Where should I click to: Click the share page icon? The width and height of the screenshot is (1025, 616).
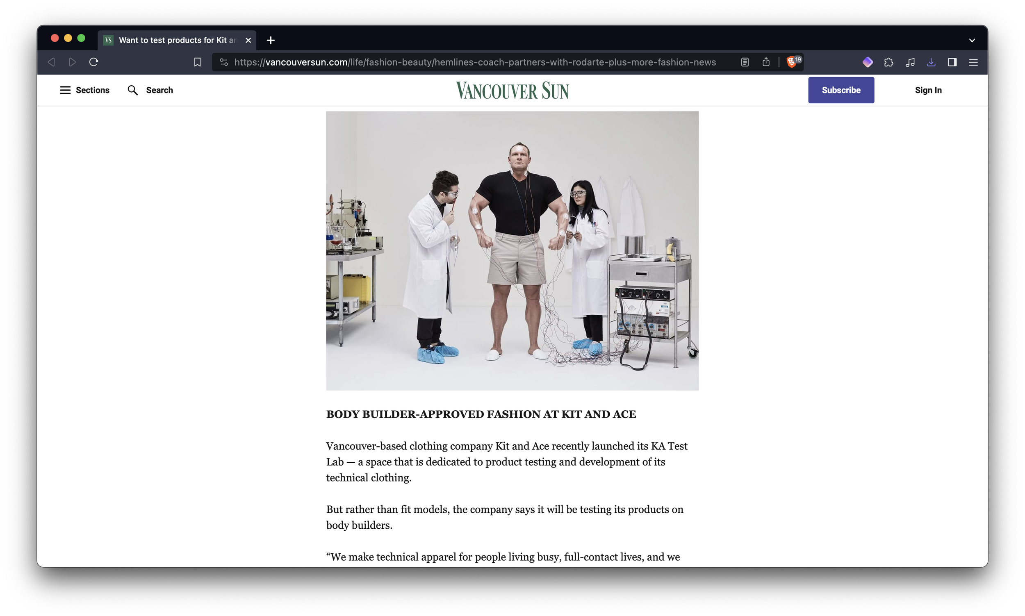[x=766, y=62]
